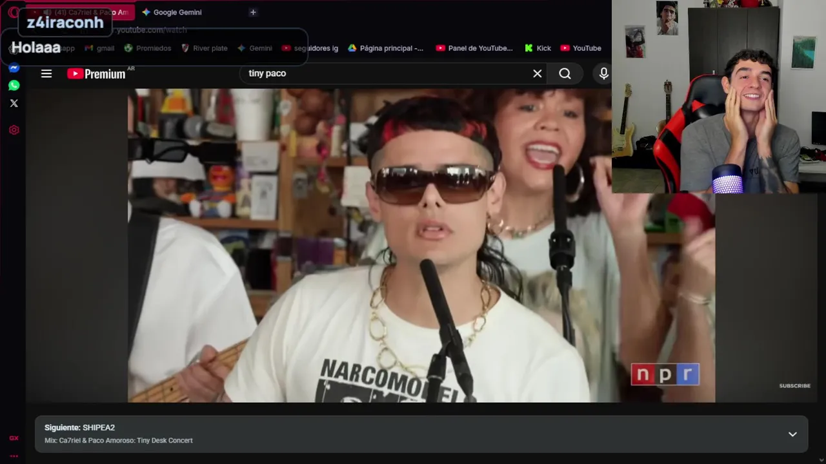Open the Kick bookmark
The width and height of the screenshot is (826, 464).
coord(538,48)
